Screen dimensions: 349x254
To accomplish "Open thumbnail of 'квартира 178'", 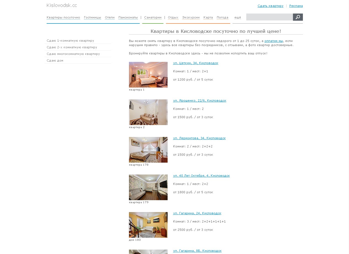I will [x=148, y=150].
